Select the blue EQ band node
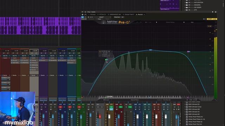225x126 pixels. point(150,50)
